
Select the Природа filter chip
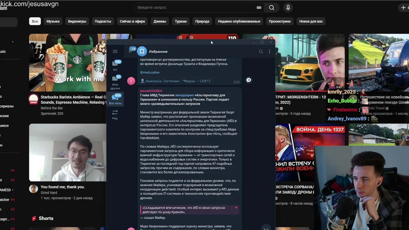tap(202, 21)
